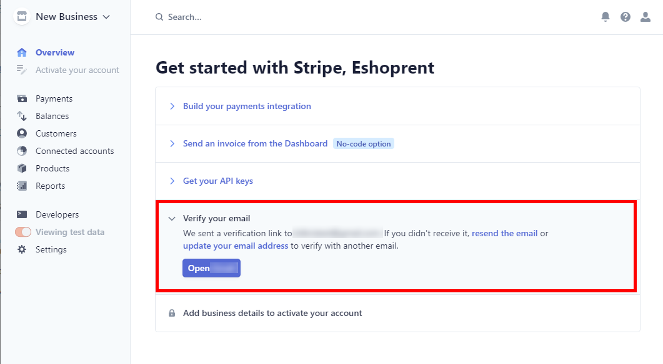Open the New Business account dropdown
This screenshot has height=364, width=663.
coord(62,17)
